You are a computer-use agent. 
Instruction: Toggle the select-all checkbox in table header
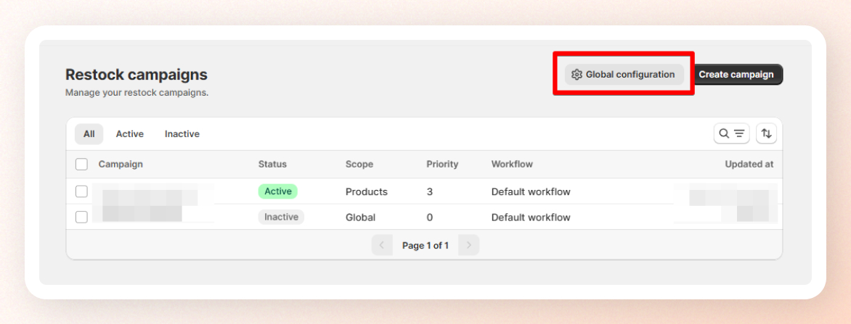[x=81, y=165]
